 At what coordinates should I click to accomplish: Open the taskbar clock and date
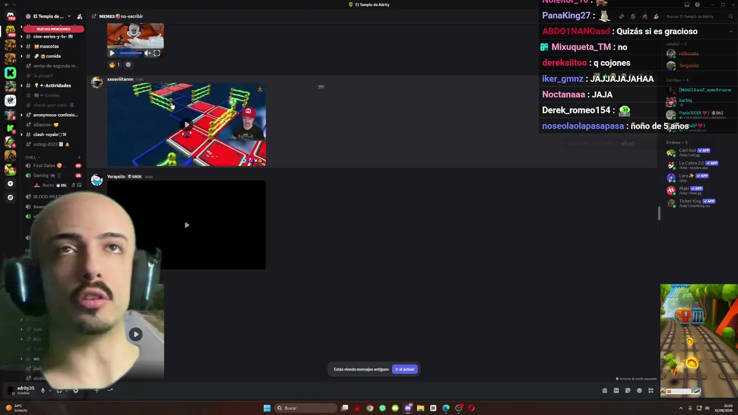[x=724, y=408]
